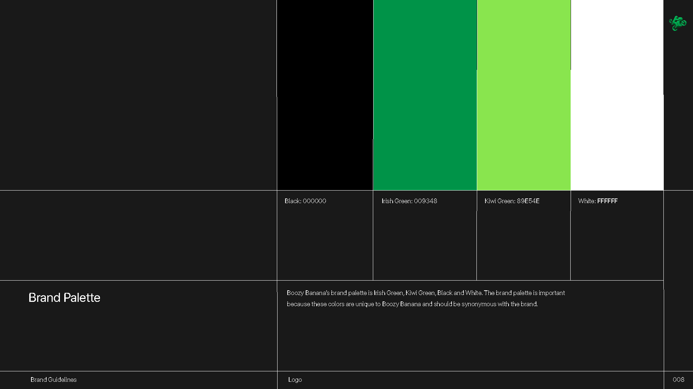The width and height of the screenshot is (693, 389).
Task: Click the large empty dark panel at top left
Action: pos(138,95)
